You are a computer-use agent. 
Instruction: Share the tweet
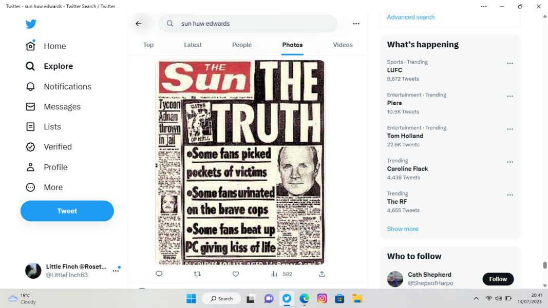322,274
